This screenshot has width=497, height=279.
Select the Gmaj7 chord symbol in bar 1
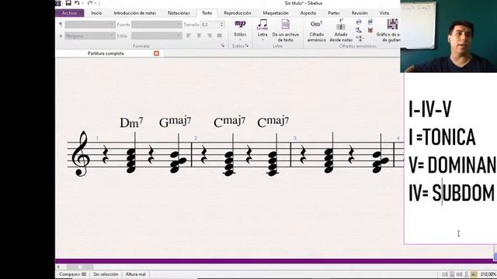point(175,122)
